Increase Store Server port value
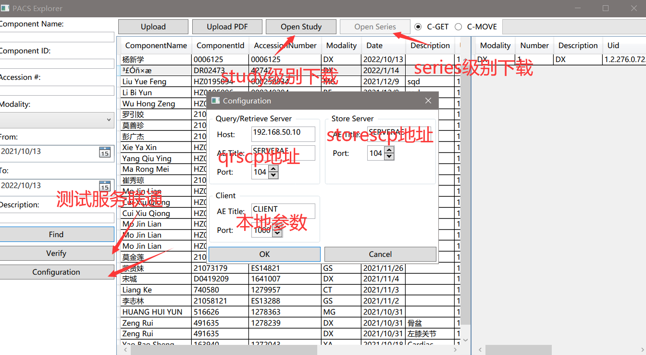Viewport: 646px width, 355px height. click(389, 150)
